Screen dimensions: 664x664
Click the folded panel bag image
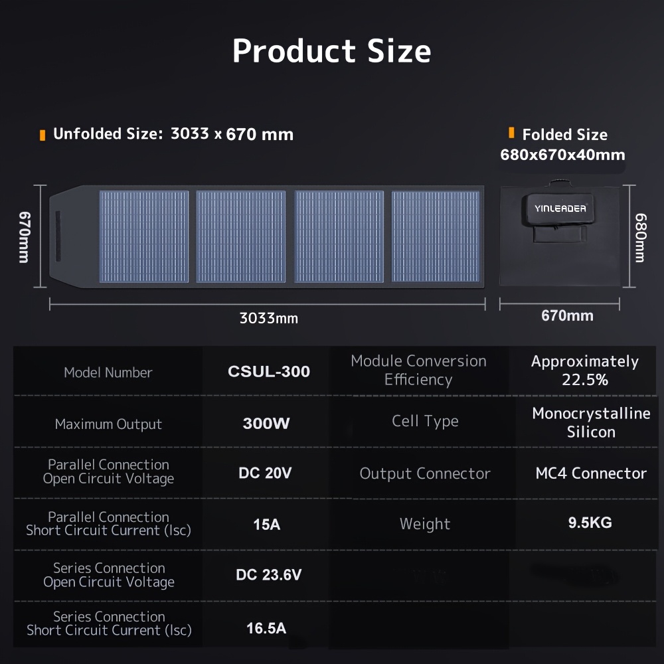point(559,234)
